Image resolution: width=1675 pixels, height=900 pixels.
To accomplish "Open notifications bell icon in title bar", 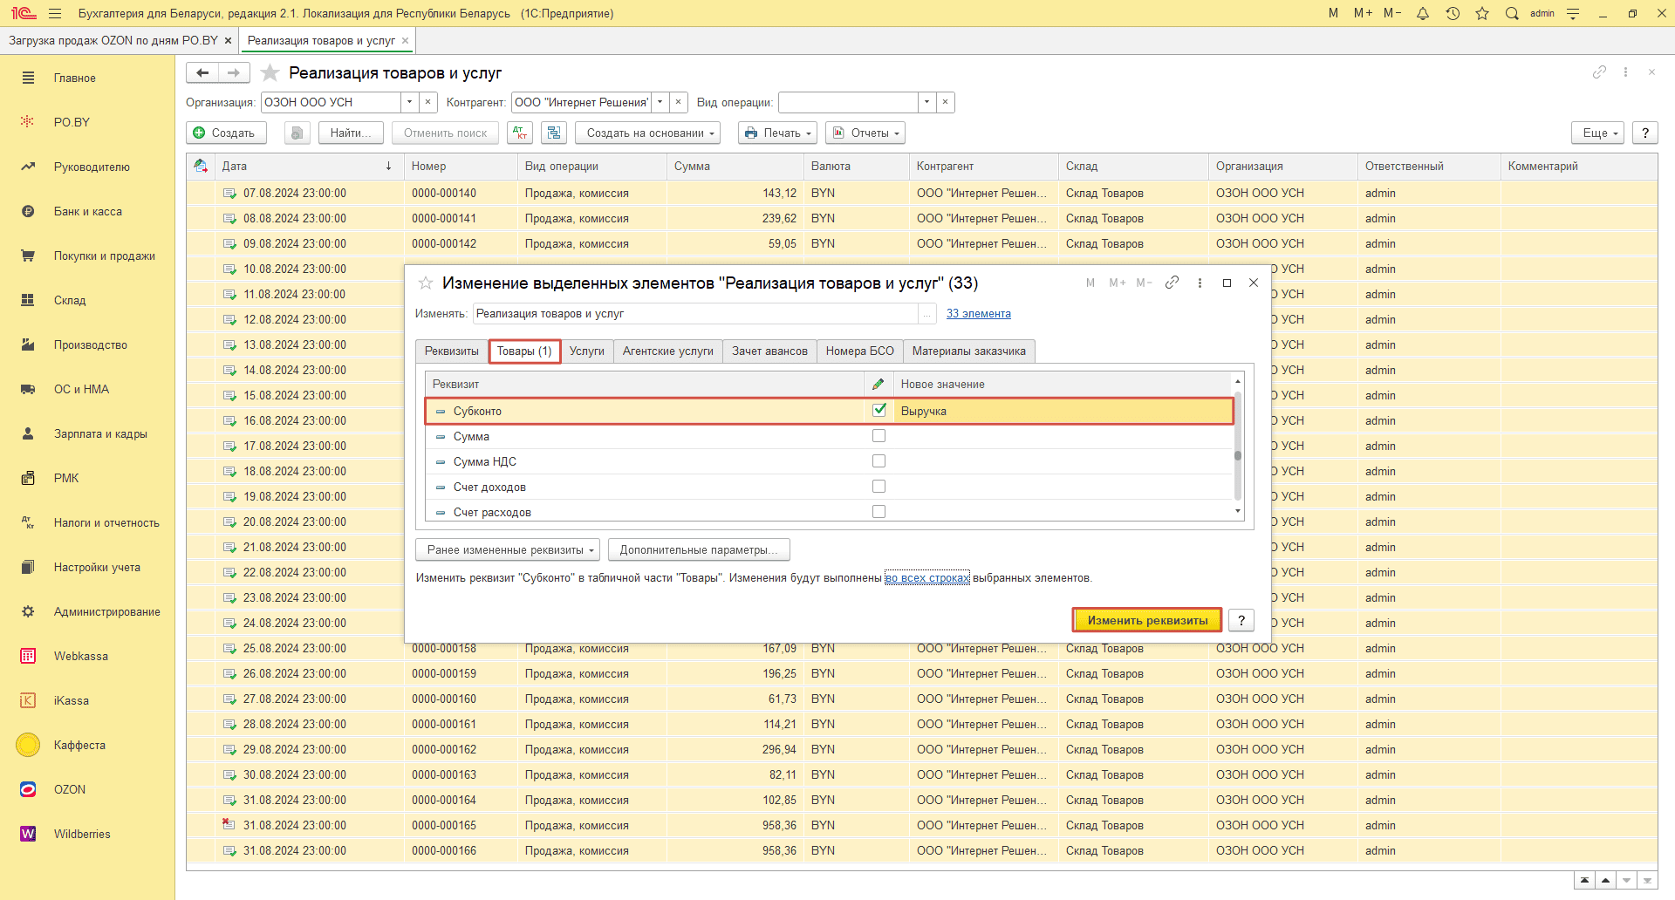I will [x=1423, y=13].
